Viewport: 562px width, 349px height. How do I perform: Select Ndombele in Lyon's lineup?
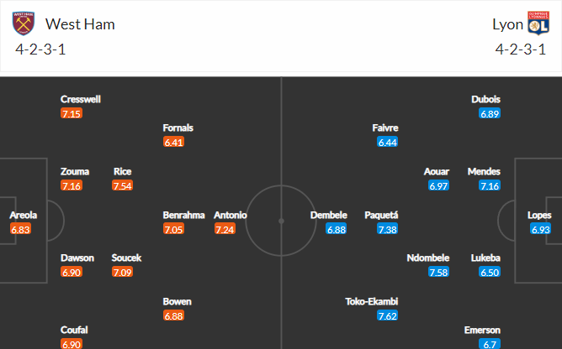tap(428, 258)
